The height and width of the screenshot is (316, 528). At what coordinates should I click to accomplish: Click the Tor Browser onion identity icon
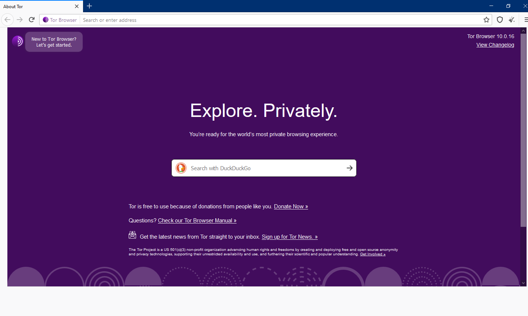point(46,20)
